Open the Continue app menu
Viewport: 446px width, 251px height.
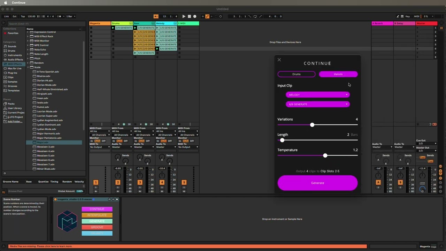pyautogui.click(x=18, y=3)
